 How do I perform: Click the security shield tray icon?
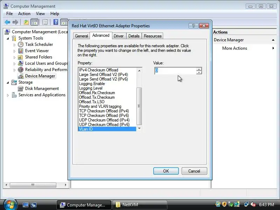224,204
